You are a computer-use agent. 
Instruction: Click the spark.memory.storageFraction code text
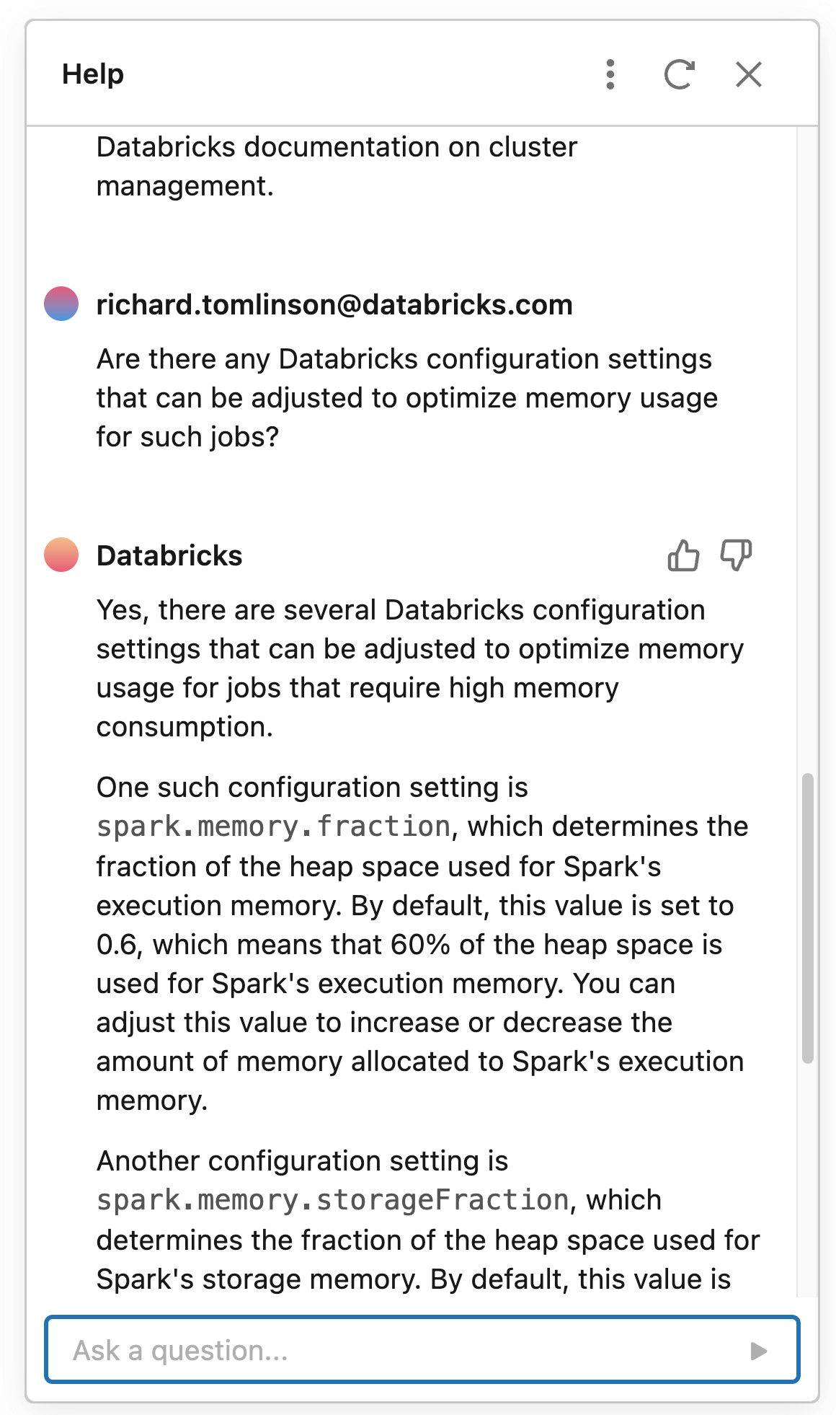(x=333, y=1200)
